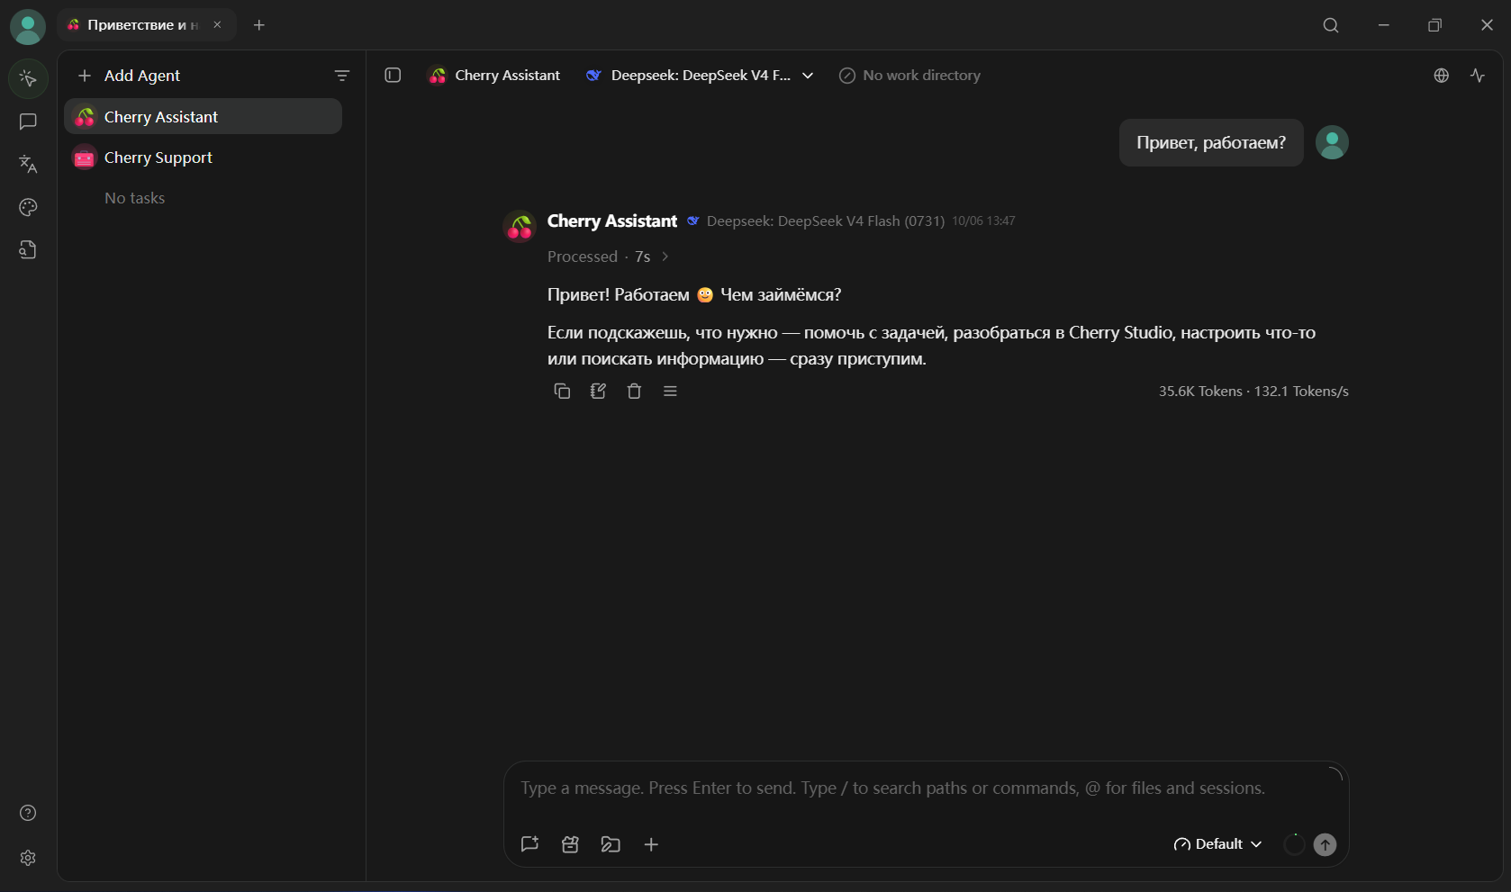Open the palette icon in sidebar
1511x892 pixels.
click(28, 207)
